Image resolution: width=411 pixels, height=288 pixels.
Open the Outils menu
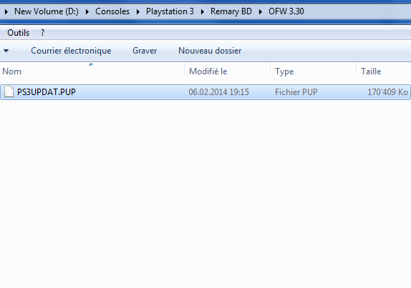point(19,33)
